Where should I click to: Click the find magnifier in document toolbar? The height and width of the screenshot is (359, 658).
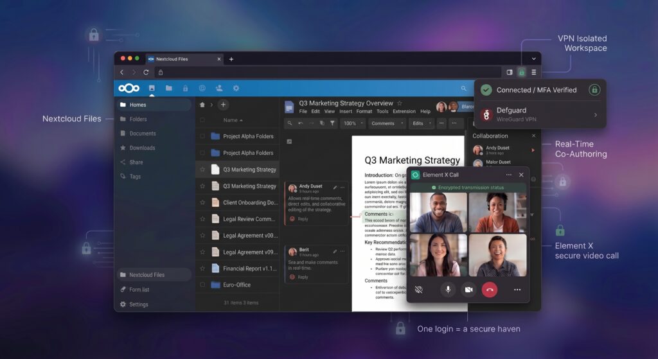point(290,123)
